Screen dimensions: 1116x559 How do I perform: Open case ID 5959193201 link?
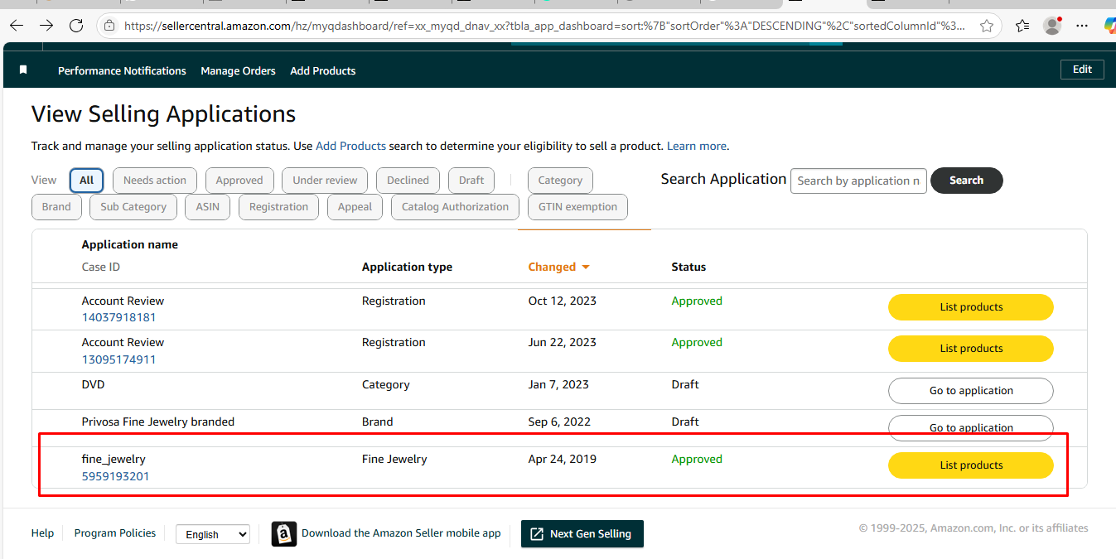tap(115, 477)
